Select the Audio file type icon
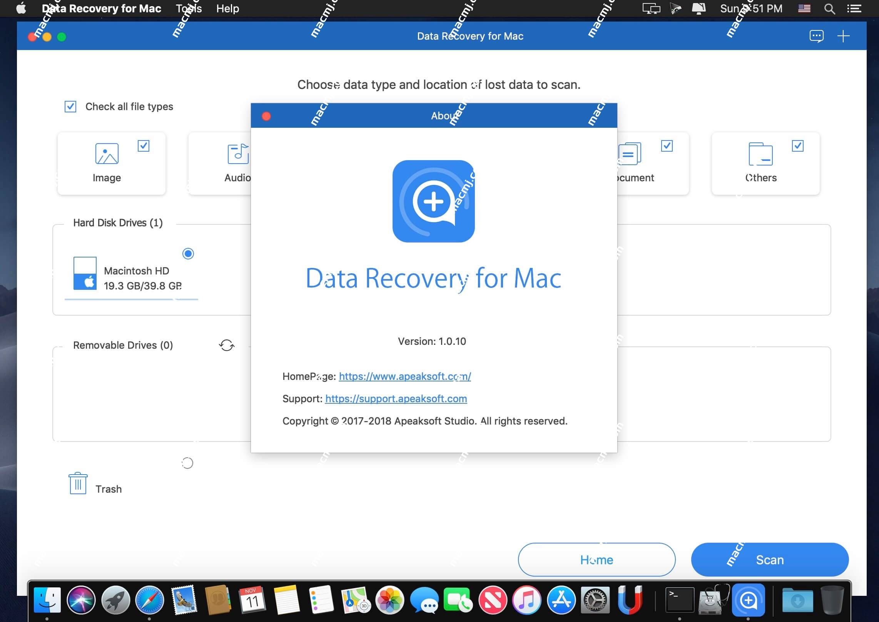The height and width of the screenshot is (622, 879). click(239, 154)
